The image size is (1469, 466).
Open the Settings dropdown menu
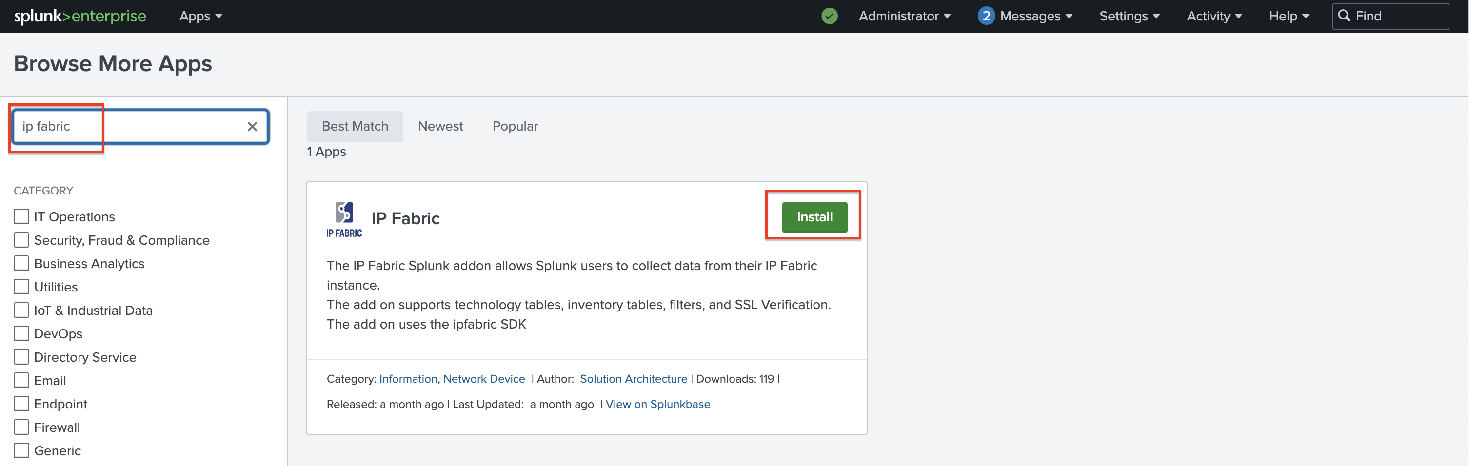pyautogui.click(x=1129, y=16)
